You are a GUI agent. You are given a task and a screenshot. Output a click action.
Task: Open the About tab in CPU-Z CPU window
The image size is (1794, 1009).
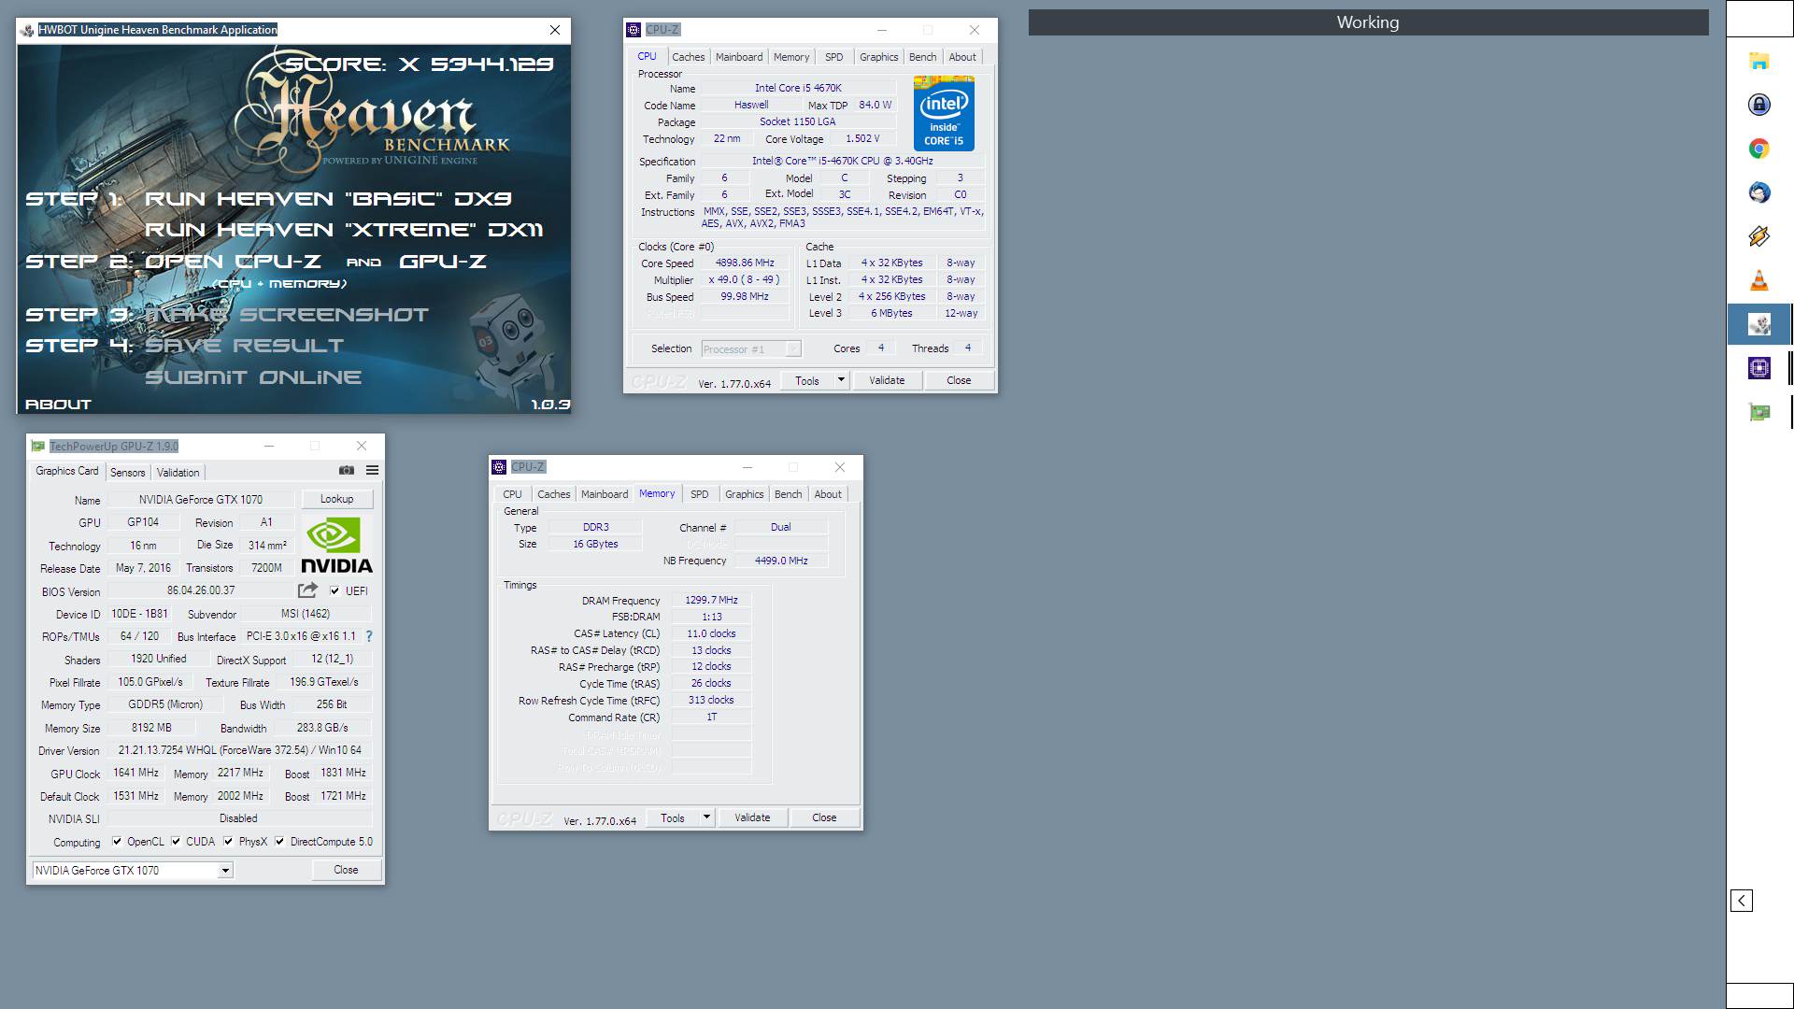click(x=962, y=57)
